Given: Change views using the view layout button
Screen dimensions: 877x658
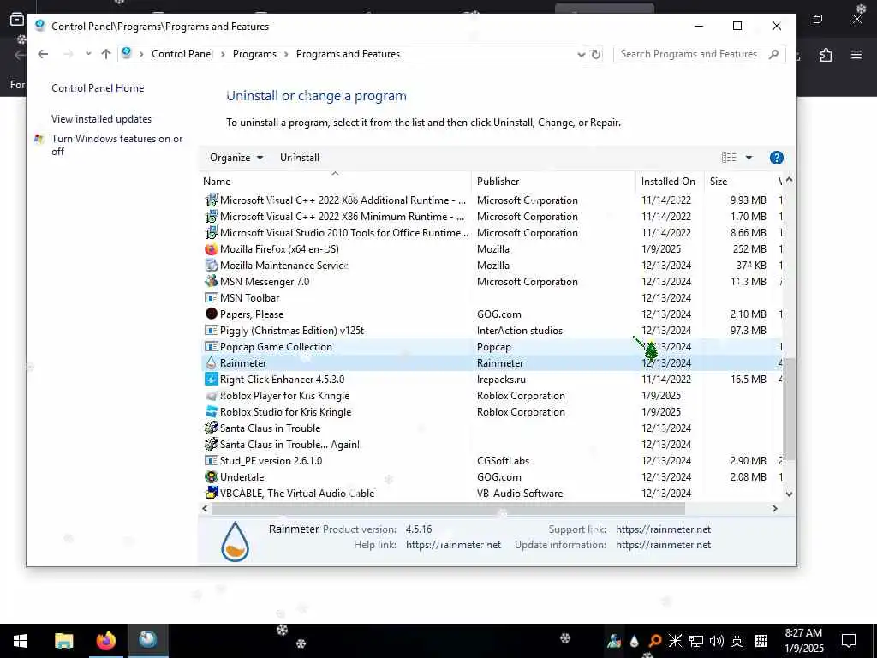Looking at the screenshot, I should [x=729, y=158].
